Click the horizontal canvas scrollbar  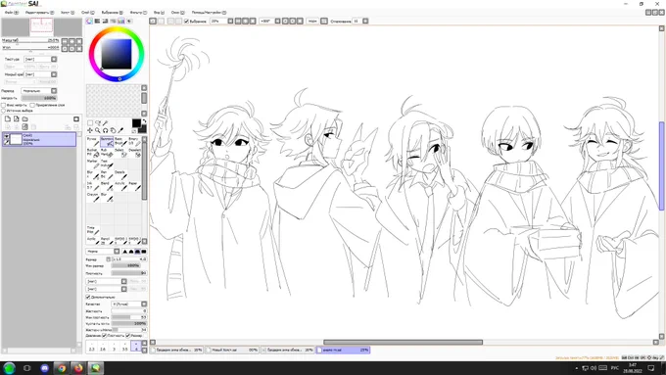(x=403, y=342)
